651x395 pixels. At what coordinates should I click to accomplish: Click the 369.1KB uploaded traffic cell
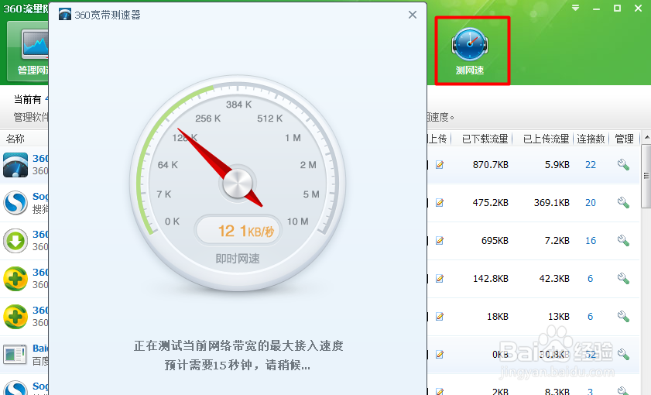[x=551, y=203]
